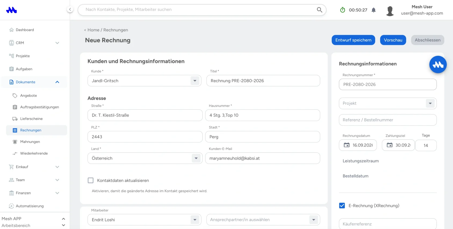This screenshot has height=229, width=453.
Task: Click the Tage field showing 14
Action: coord(426,145)
